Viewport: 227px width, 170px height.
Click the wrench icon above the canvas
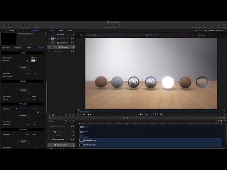(152, 35)
